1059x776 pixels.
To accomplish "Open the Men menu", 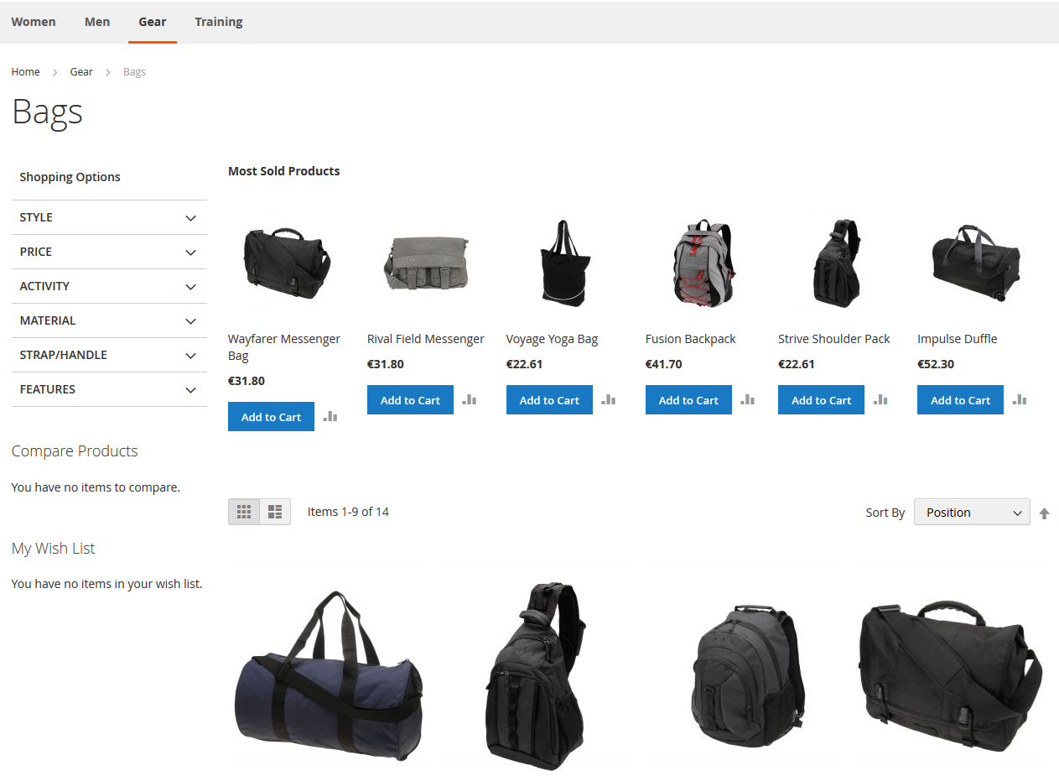I will click(97, 22).
